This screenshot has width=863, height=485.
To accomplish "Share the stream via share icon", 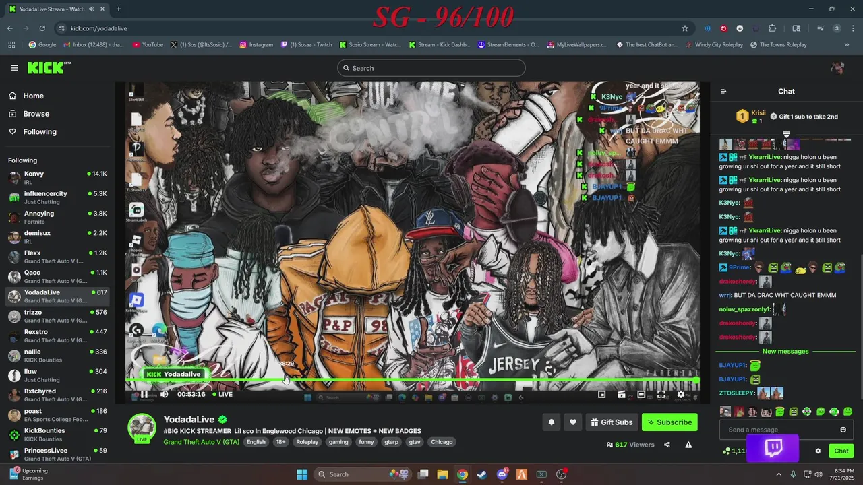I will click(x=667, y=445).
